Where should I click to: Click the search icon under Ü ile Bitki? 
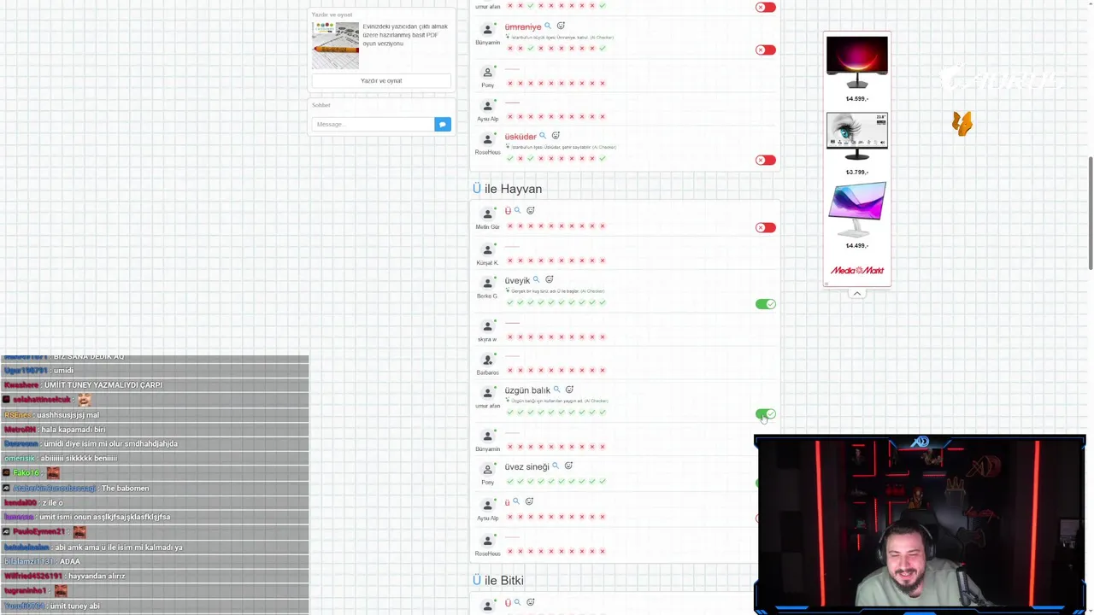coord(517,602)
